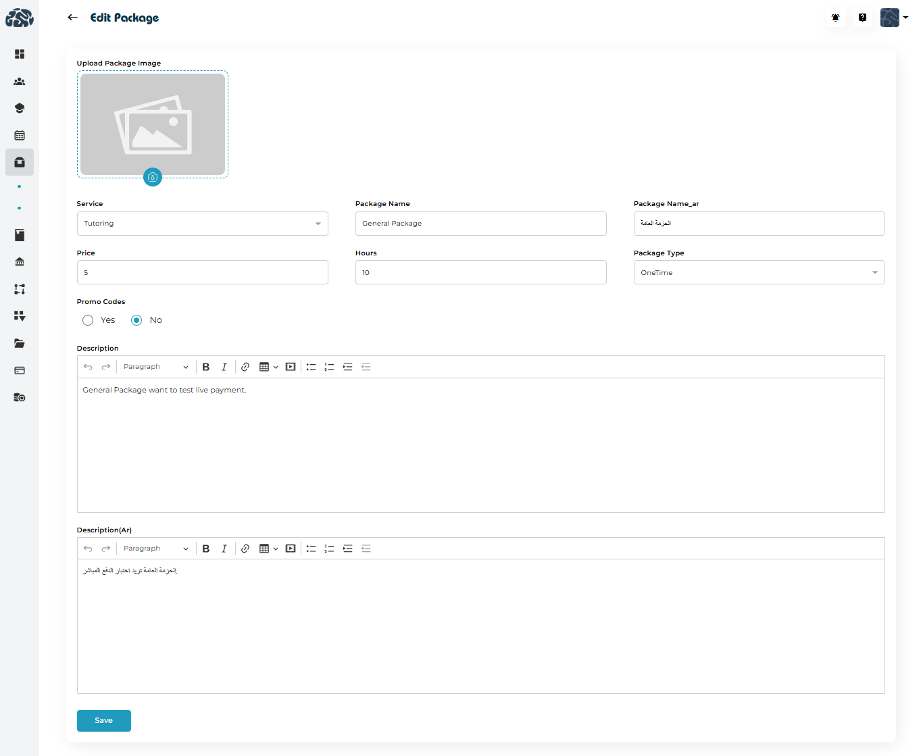923x756 pixels.
Task: Click the Package Name input field
Action: click(x=480, y=224)
